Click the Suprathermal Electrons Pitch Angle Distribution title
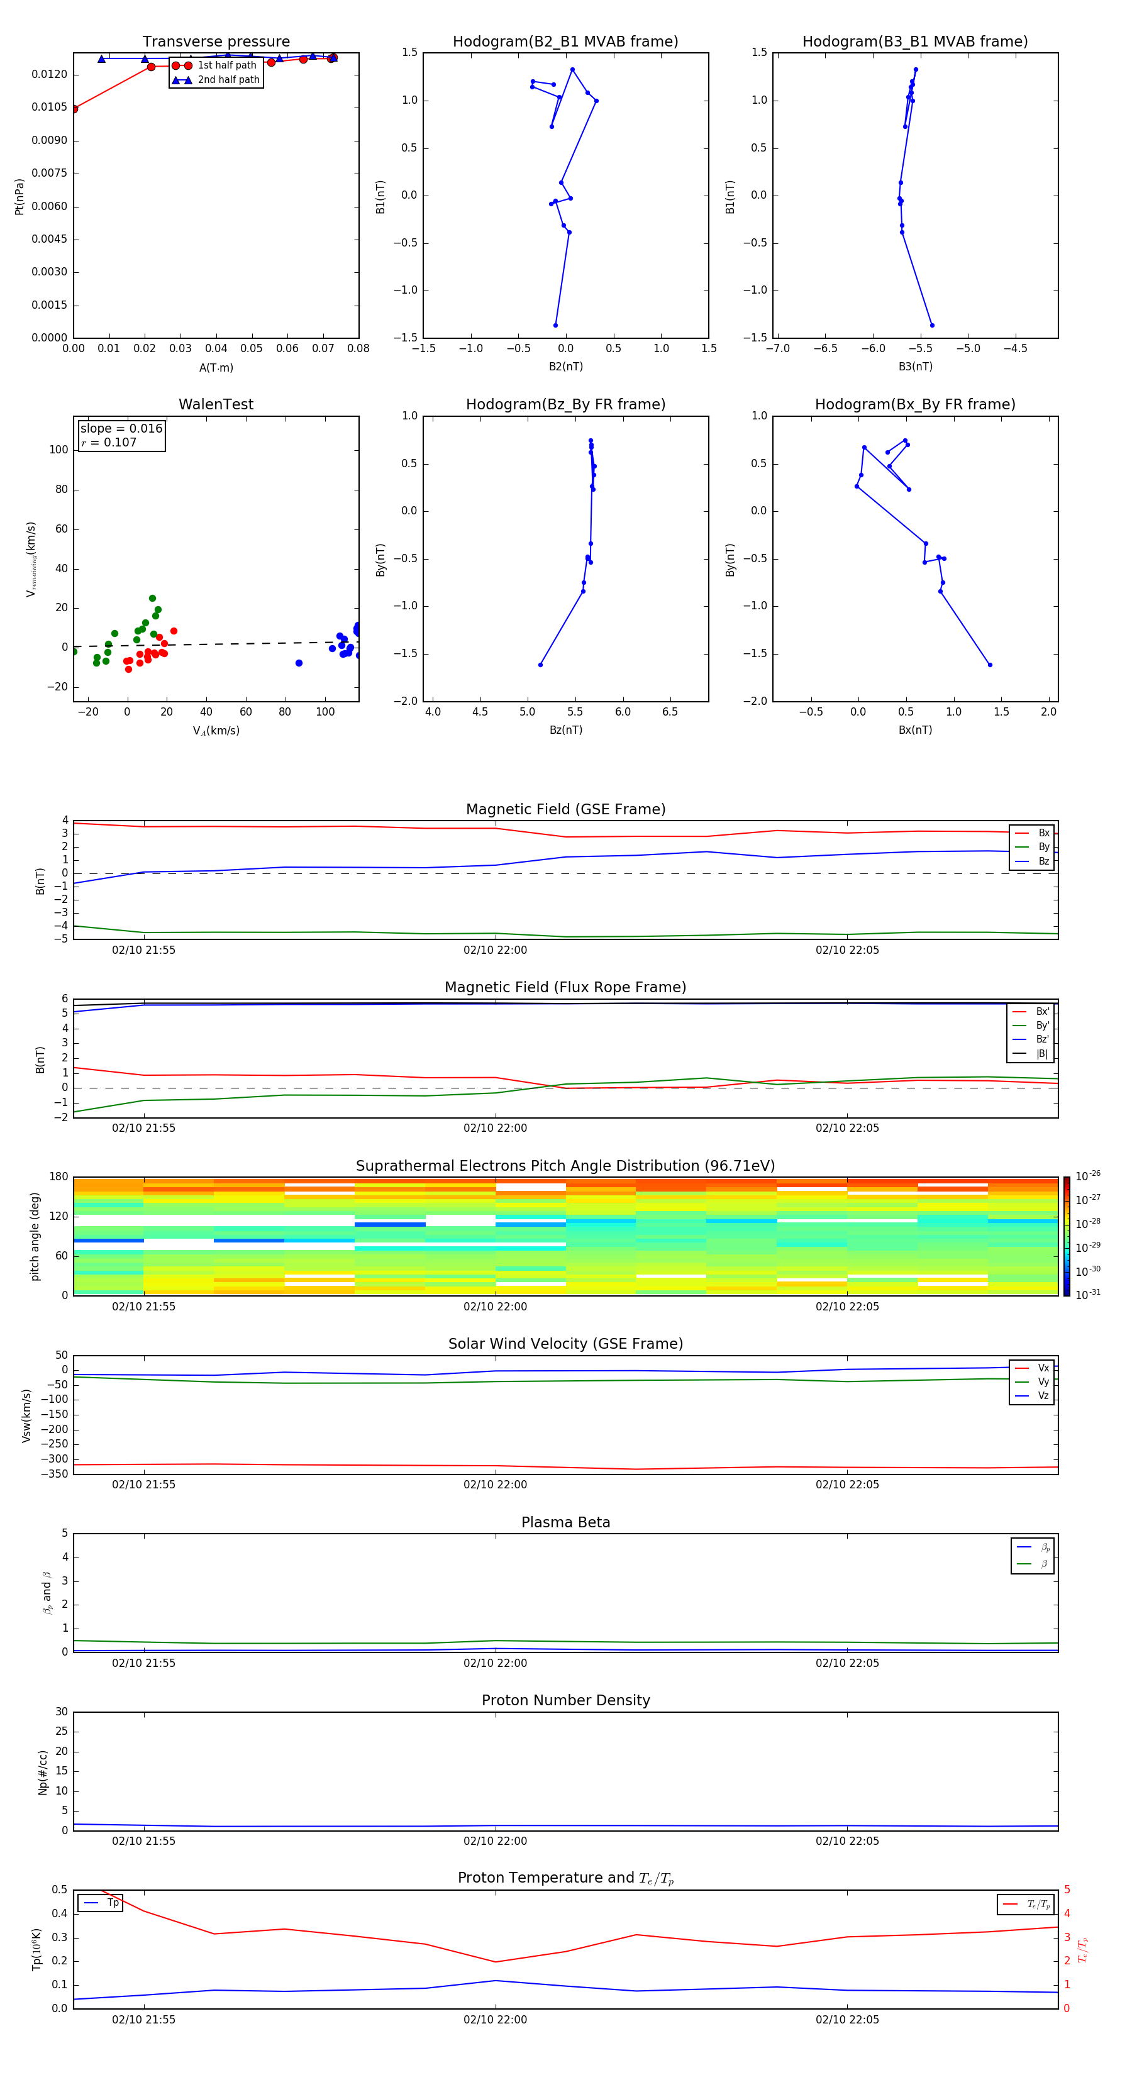1132x2075 pixels. (x=565, y=1166)
